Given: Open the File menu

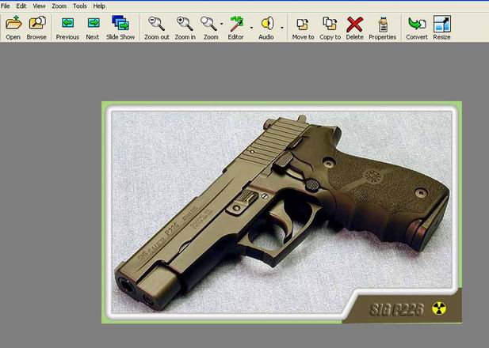Looking at the screenshot, I should click(6, 6).
